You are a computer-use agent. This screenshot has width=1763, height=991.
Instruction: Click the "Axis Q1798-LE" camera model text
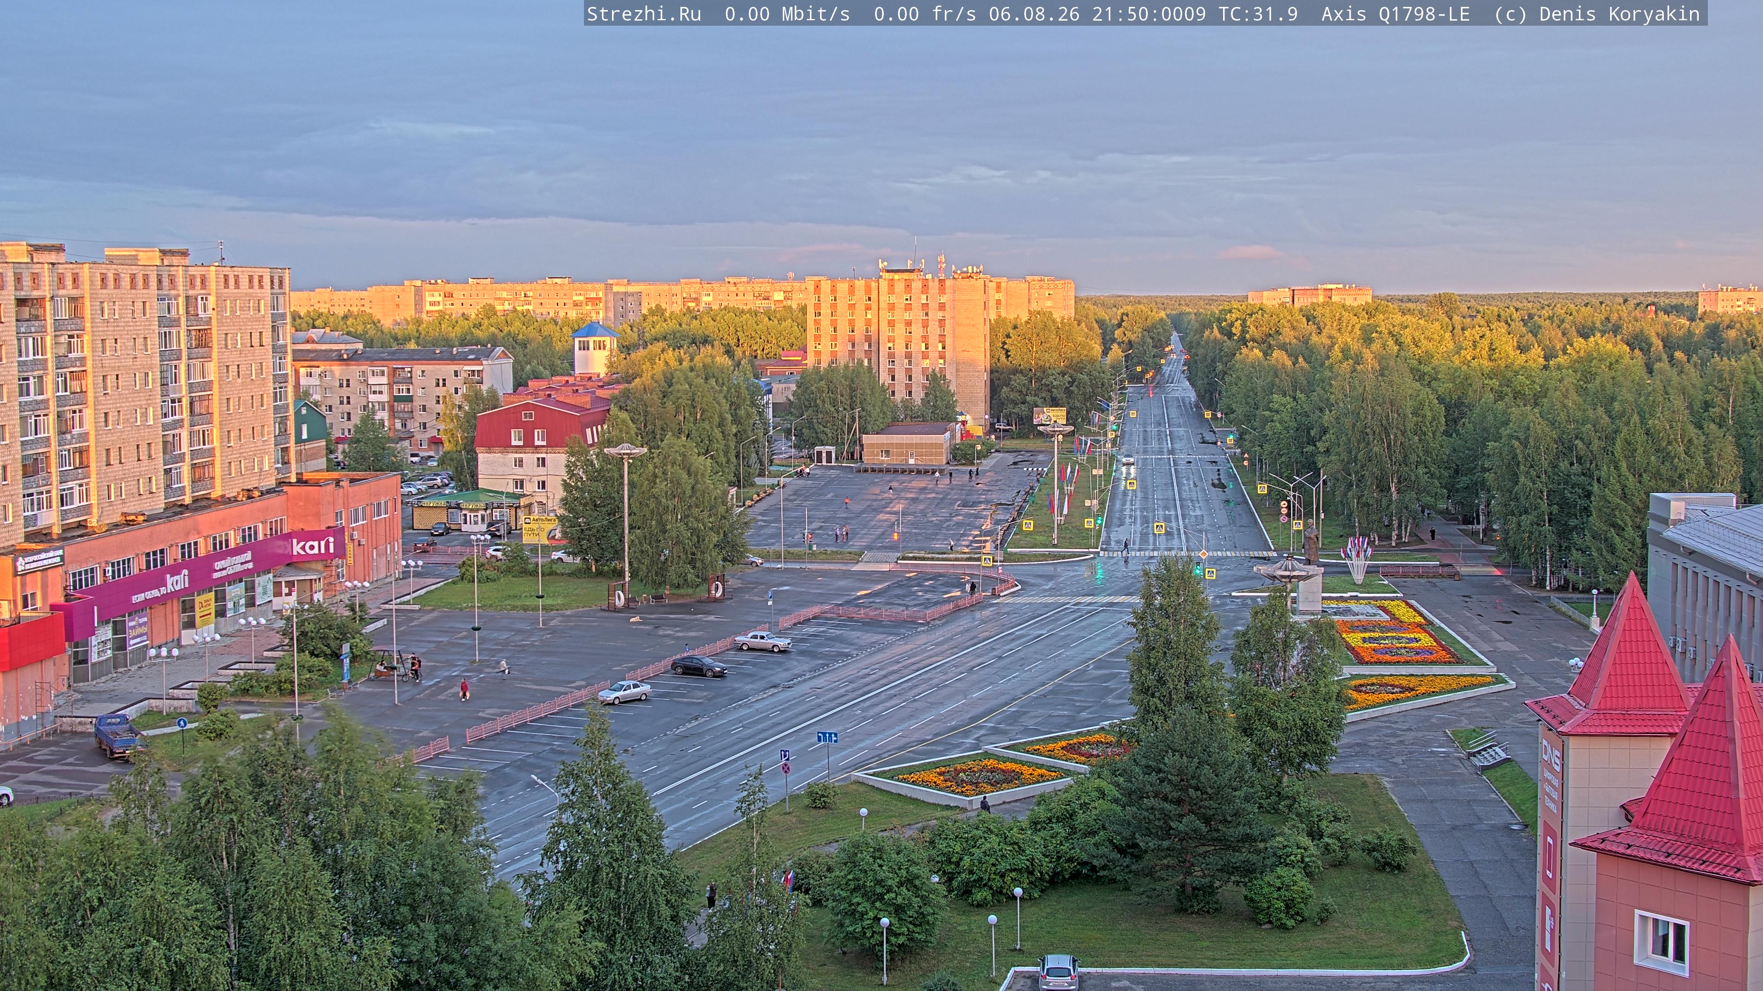click(1396, 14)
